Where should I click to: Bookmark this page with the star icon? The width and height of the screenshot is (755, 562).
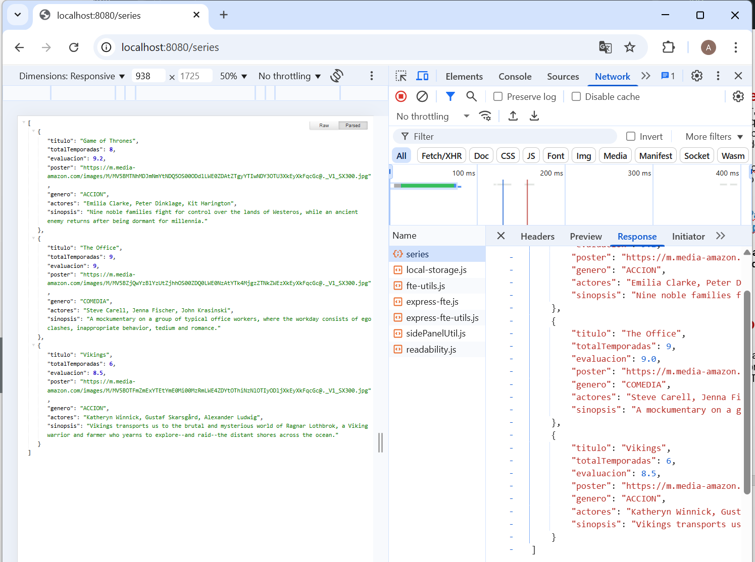pos(630,47)
